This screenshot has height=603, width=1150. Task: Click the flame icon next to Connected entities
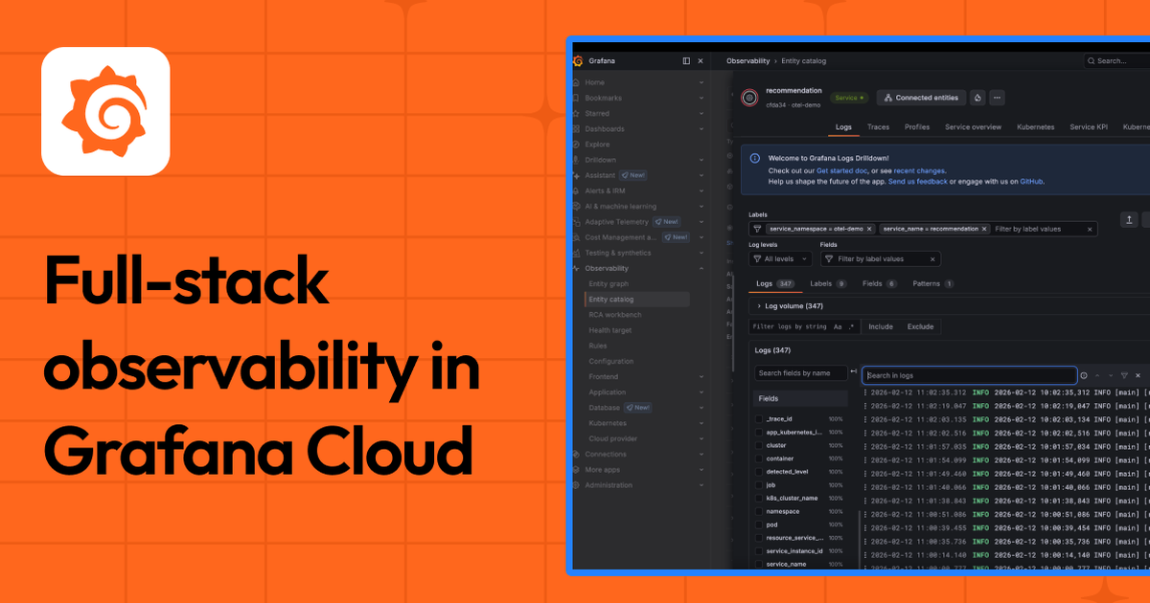pyautogui.click(x=977, y=98)
